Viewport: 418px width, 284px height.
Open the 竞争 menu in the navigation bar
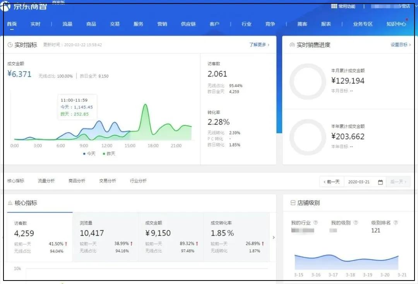[270, 24]
